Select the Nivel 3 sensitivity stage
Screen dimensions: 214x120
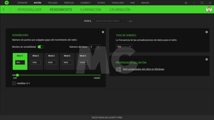pyautogui.click(x=51, y=61)
